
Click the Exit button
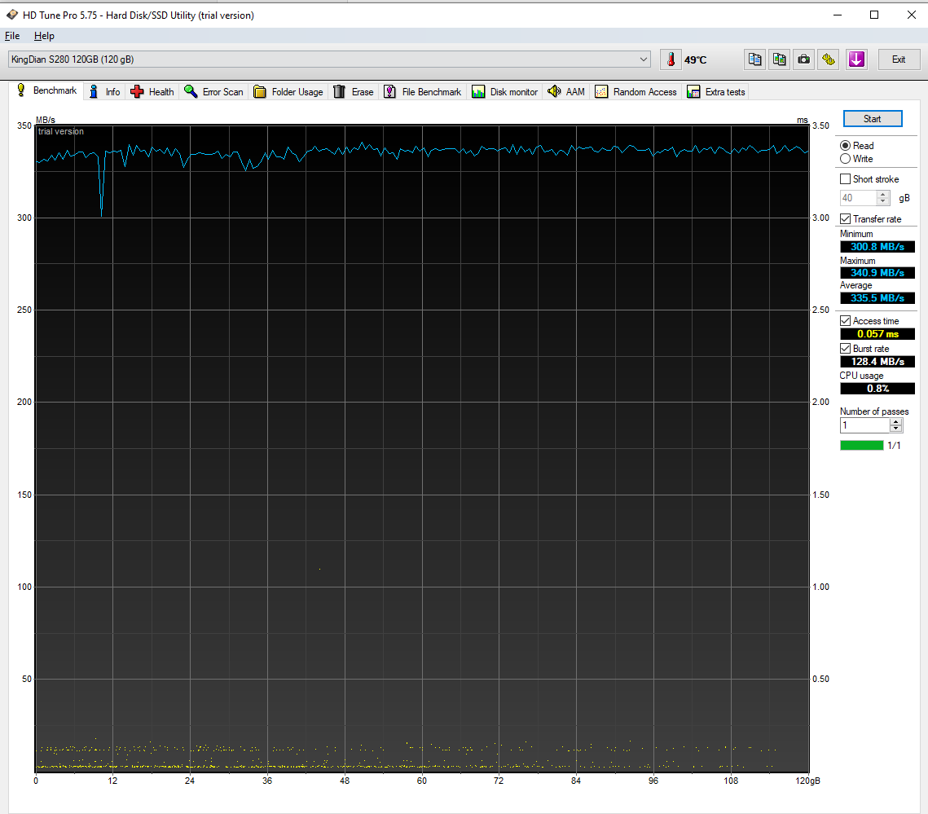point(899,59)
